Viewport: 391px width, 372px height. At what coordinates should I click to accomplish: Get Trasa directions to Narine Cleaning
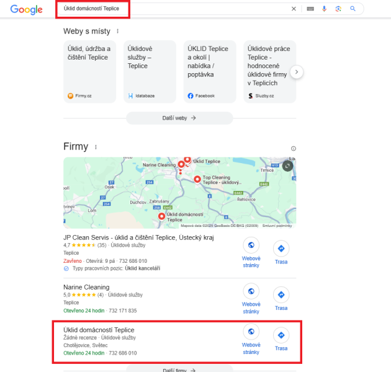click(x=281, y=299)
